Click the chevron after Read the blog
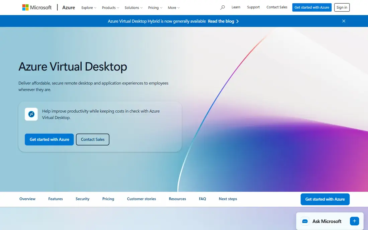Screen dimensions: 368x230 point(238,21)
